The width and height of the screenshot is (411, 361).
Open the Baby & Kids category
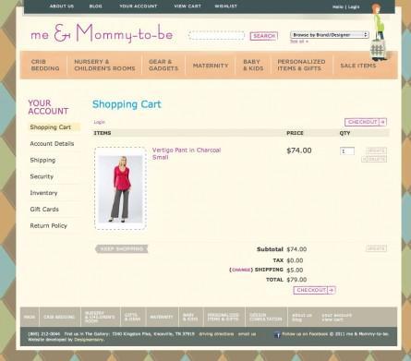point(253,65)
